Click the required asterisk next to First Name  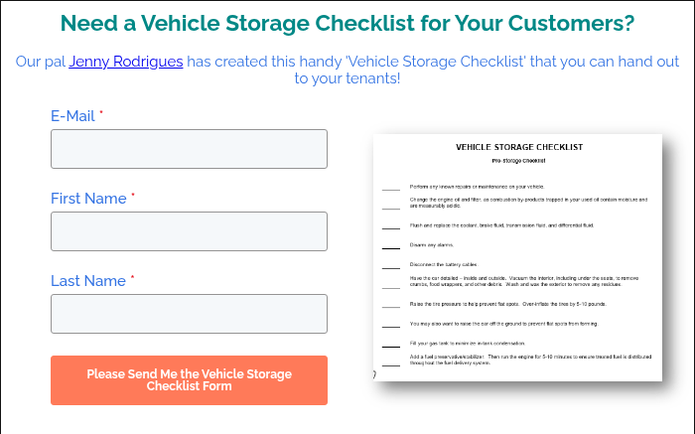[x=133, y=197]
